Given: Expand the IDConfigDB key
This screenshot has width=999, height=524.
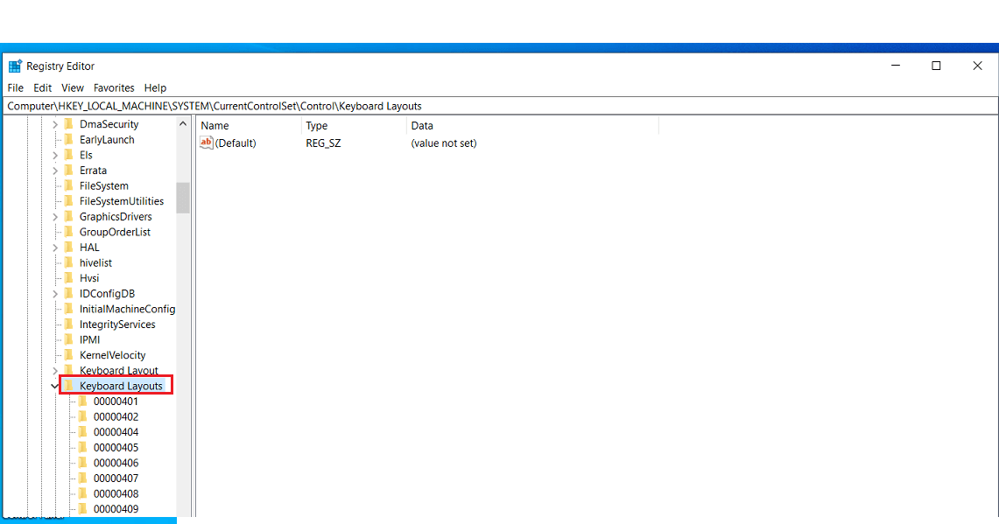Looking at the screenshot, I should click(55, 294).
